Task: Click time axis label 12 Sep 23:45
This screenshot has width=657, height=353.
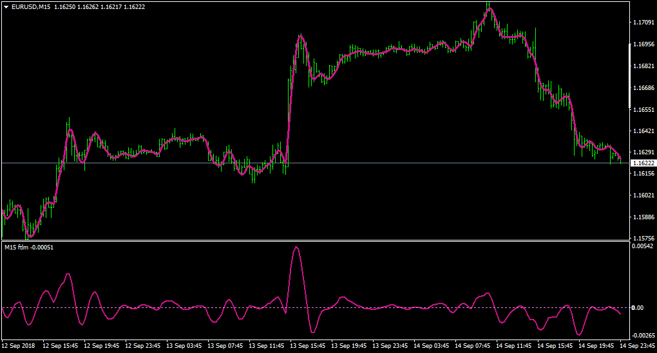Action: 143,346
